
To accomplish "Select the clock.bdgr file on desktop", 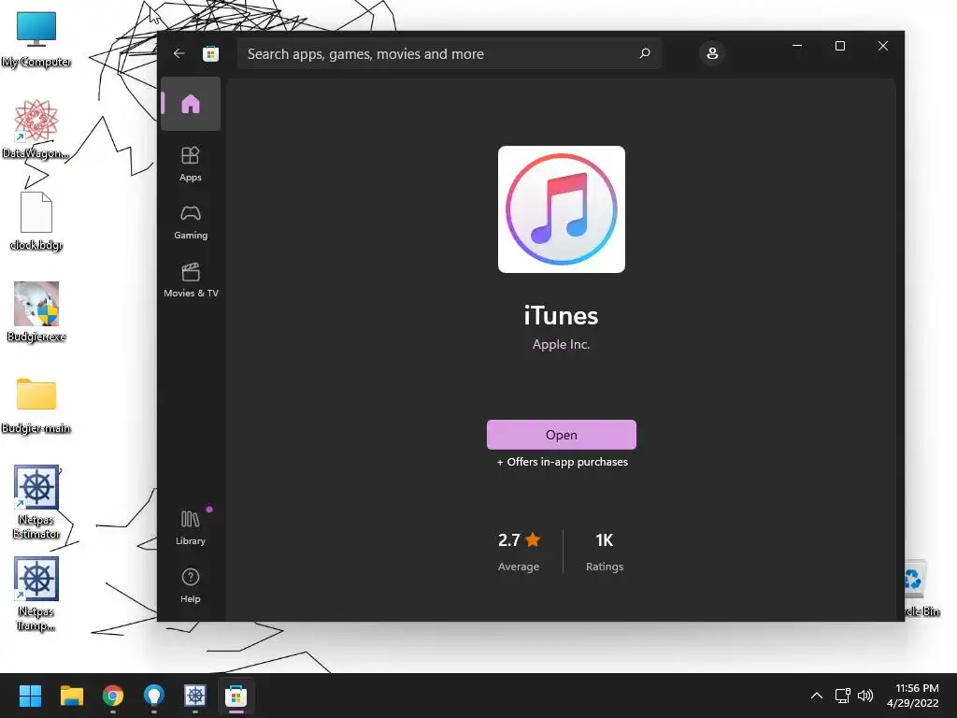I will pos(36,222).
